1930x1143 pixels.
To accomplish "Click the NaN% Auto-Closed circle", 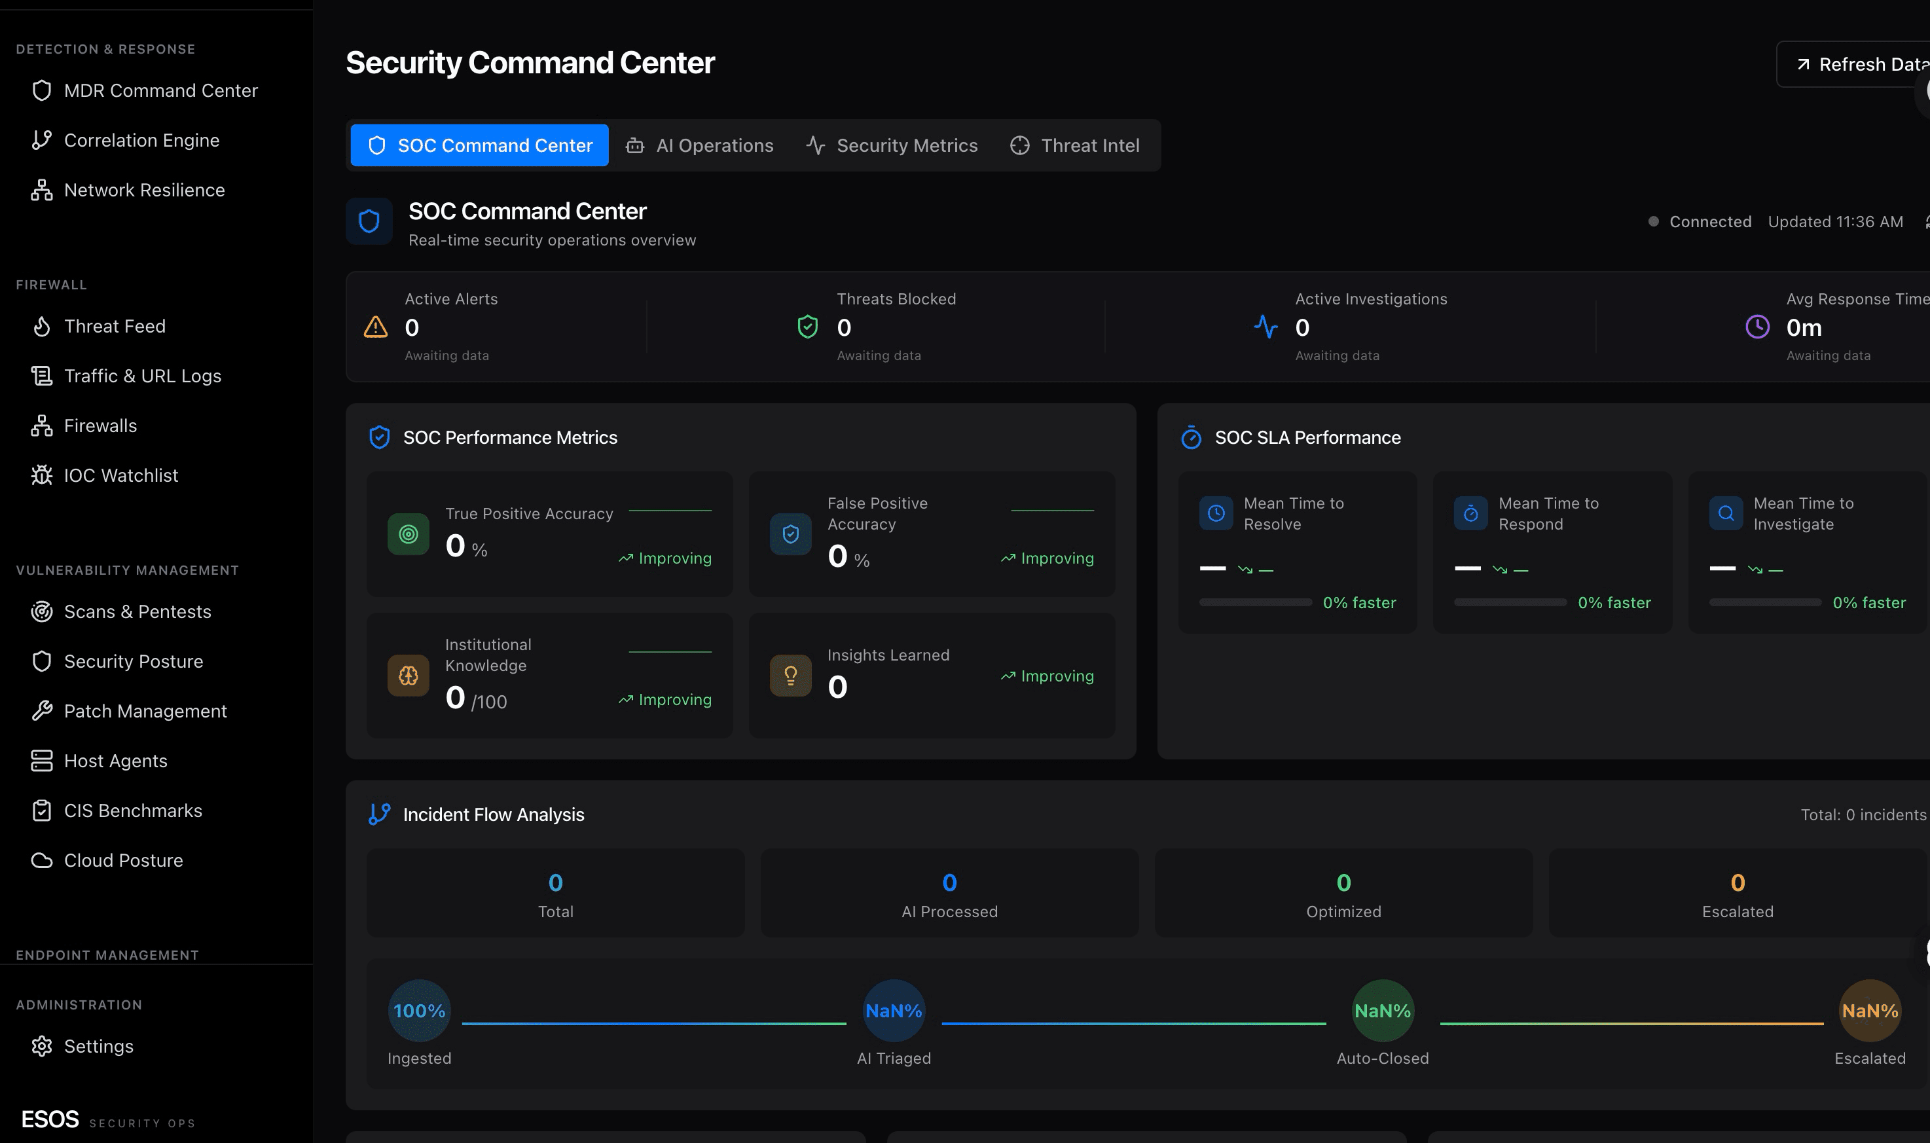I will click(1383, 1011).
